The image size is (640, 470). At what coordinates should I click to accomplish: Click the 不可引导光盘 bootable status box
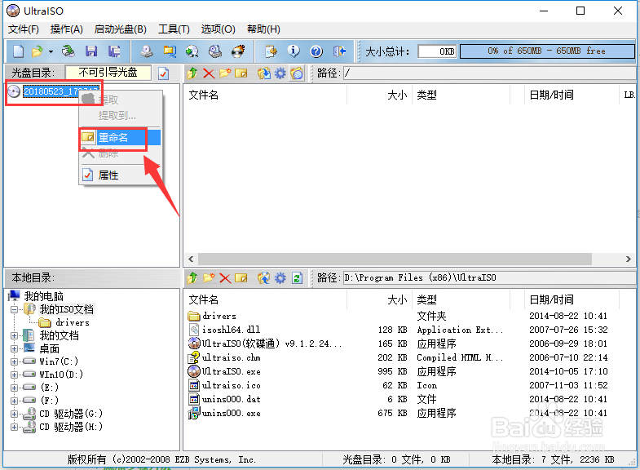108,73
